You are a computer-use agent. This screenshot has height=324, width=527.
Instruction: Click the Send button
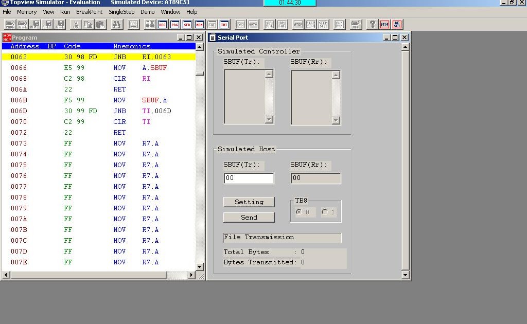pos(249,217)
